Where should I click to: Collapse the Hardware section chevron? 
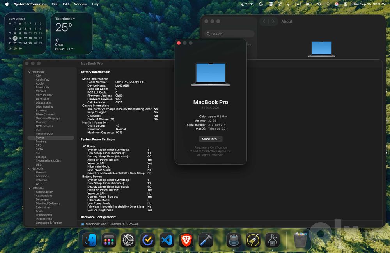coord(29,72)
